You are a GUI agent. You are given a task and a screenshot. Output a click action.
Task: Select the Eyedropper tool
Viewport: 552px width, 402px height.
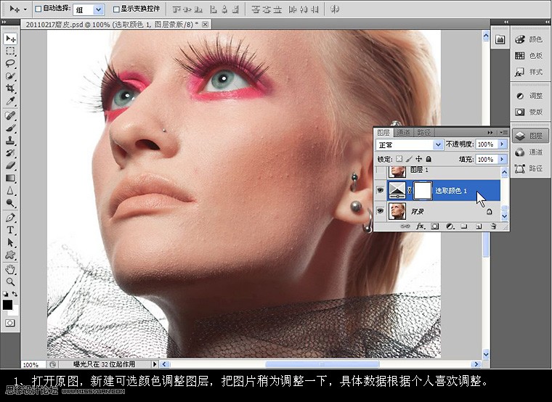pyautogui.click(x=10, y=101)
